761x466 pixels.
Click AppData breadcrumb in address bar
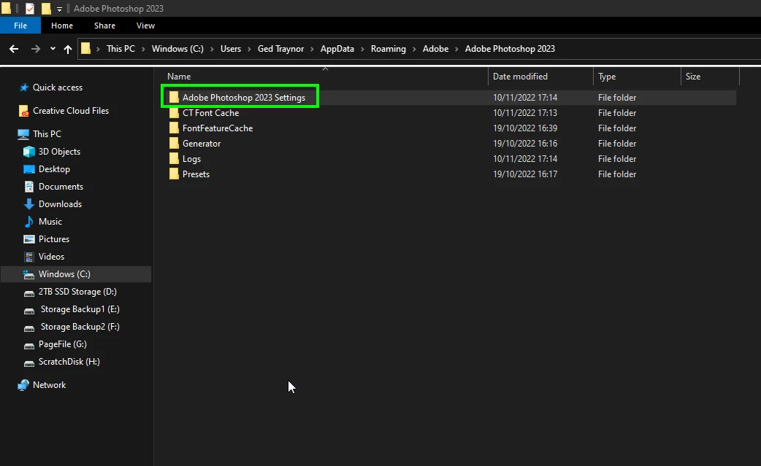[x=337, y=49]
